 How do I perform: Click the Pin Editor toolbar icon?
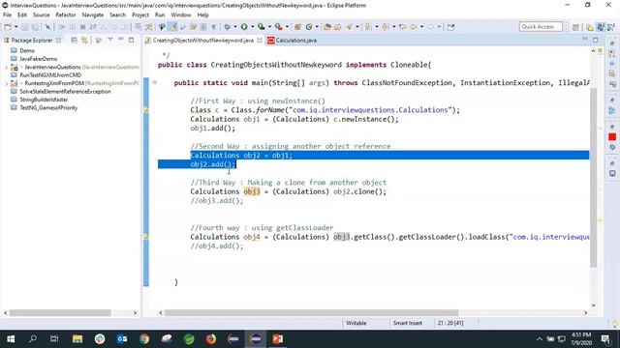[x=450, y=27]
